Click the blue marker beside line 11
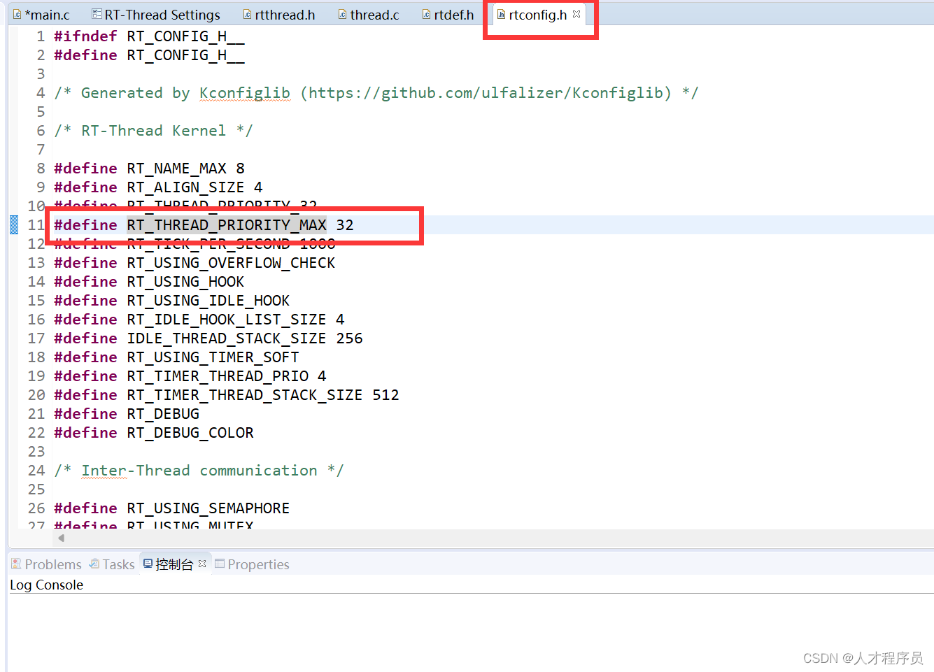This screenshot has width=934, height=672. (14, 225)
